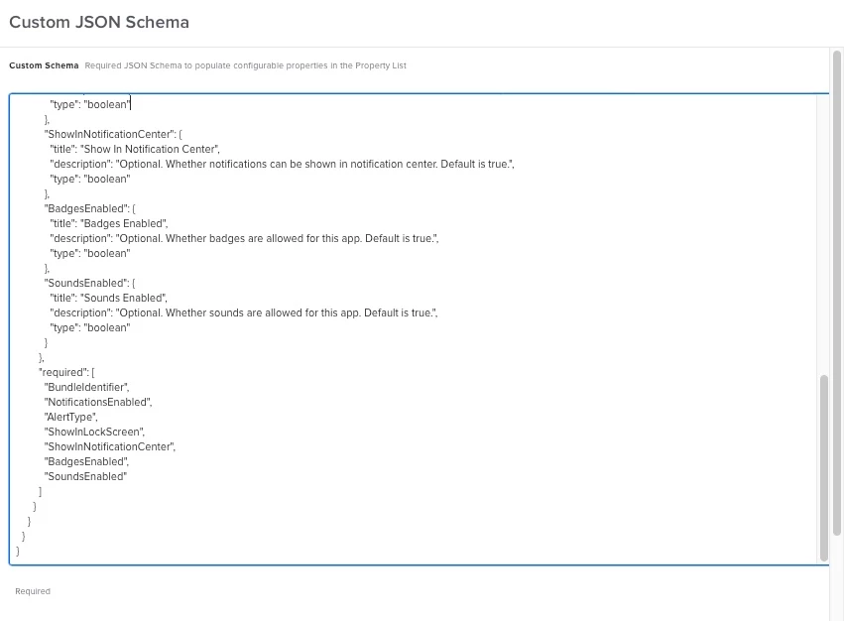The height and width of the screenshot is (621, 844).
Task: Click "ShowInNotificationCenter": { line in schema
Action: (x=113, y=134)
